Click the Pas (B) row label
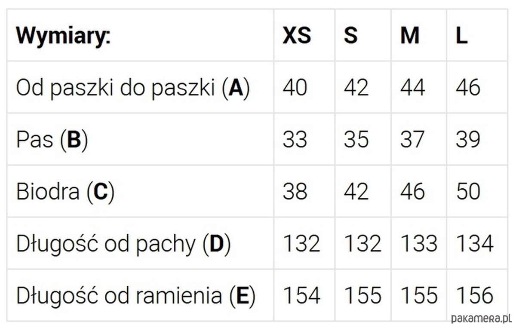Viewport: 516px width, 328px height. point(52,140)
